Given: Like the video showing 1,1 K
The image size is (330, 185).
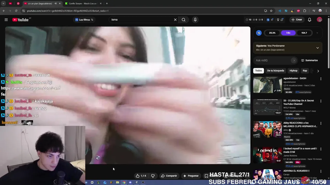Looking at the screenshot, I should (141, 176).
